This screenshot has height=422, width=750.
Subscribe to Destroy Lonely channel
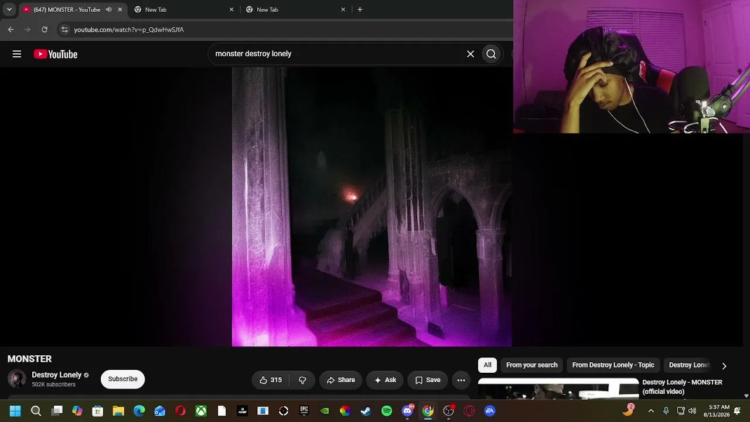coord(122,379)
